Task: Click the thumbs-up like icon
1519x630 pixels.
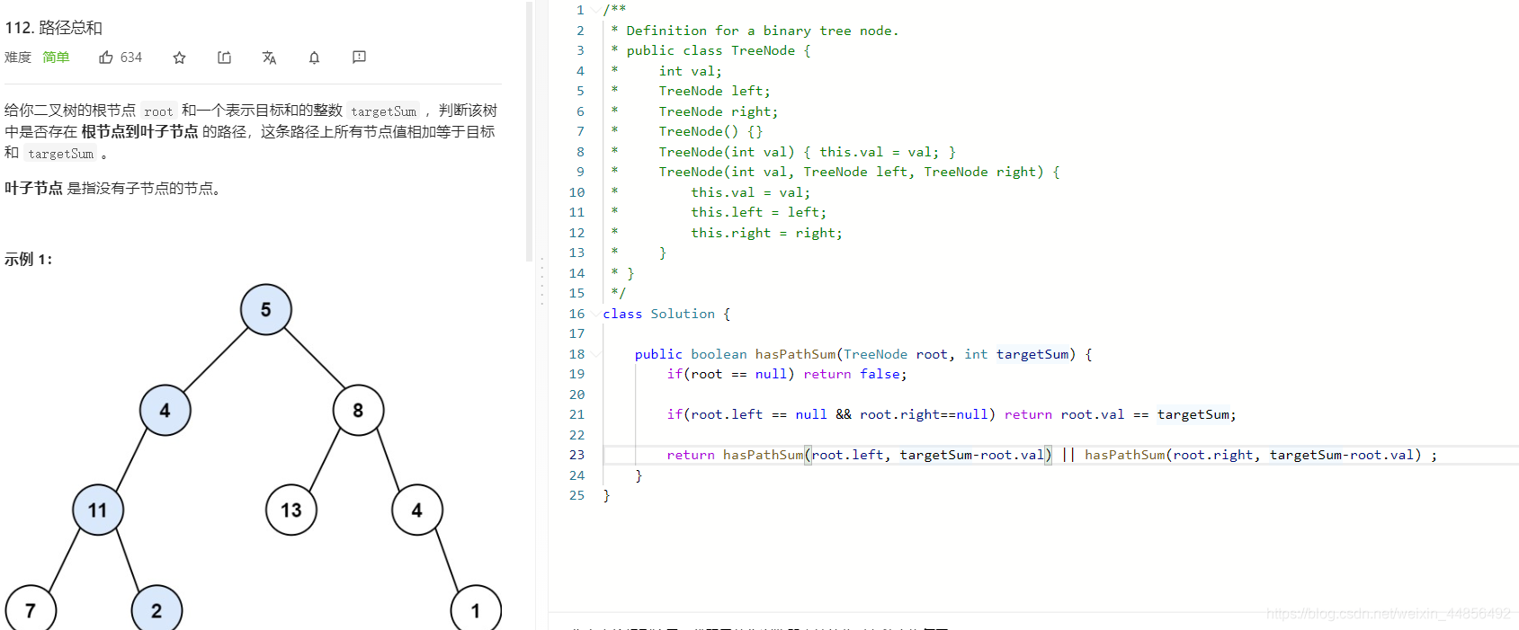Action: coord(106,58)
